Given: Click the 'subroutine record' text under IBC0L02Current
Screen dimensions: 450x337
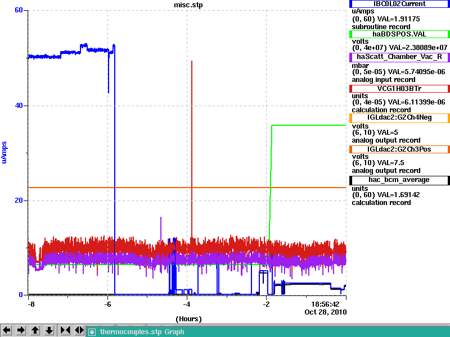Looking at the screenshot, I should [x=381, y=27].
